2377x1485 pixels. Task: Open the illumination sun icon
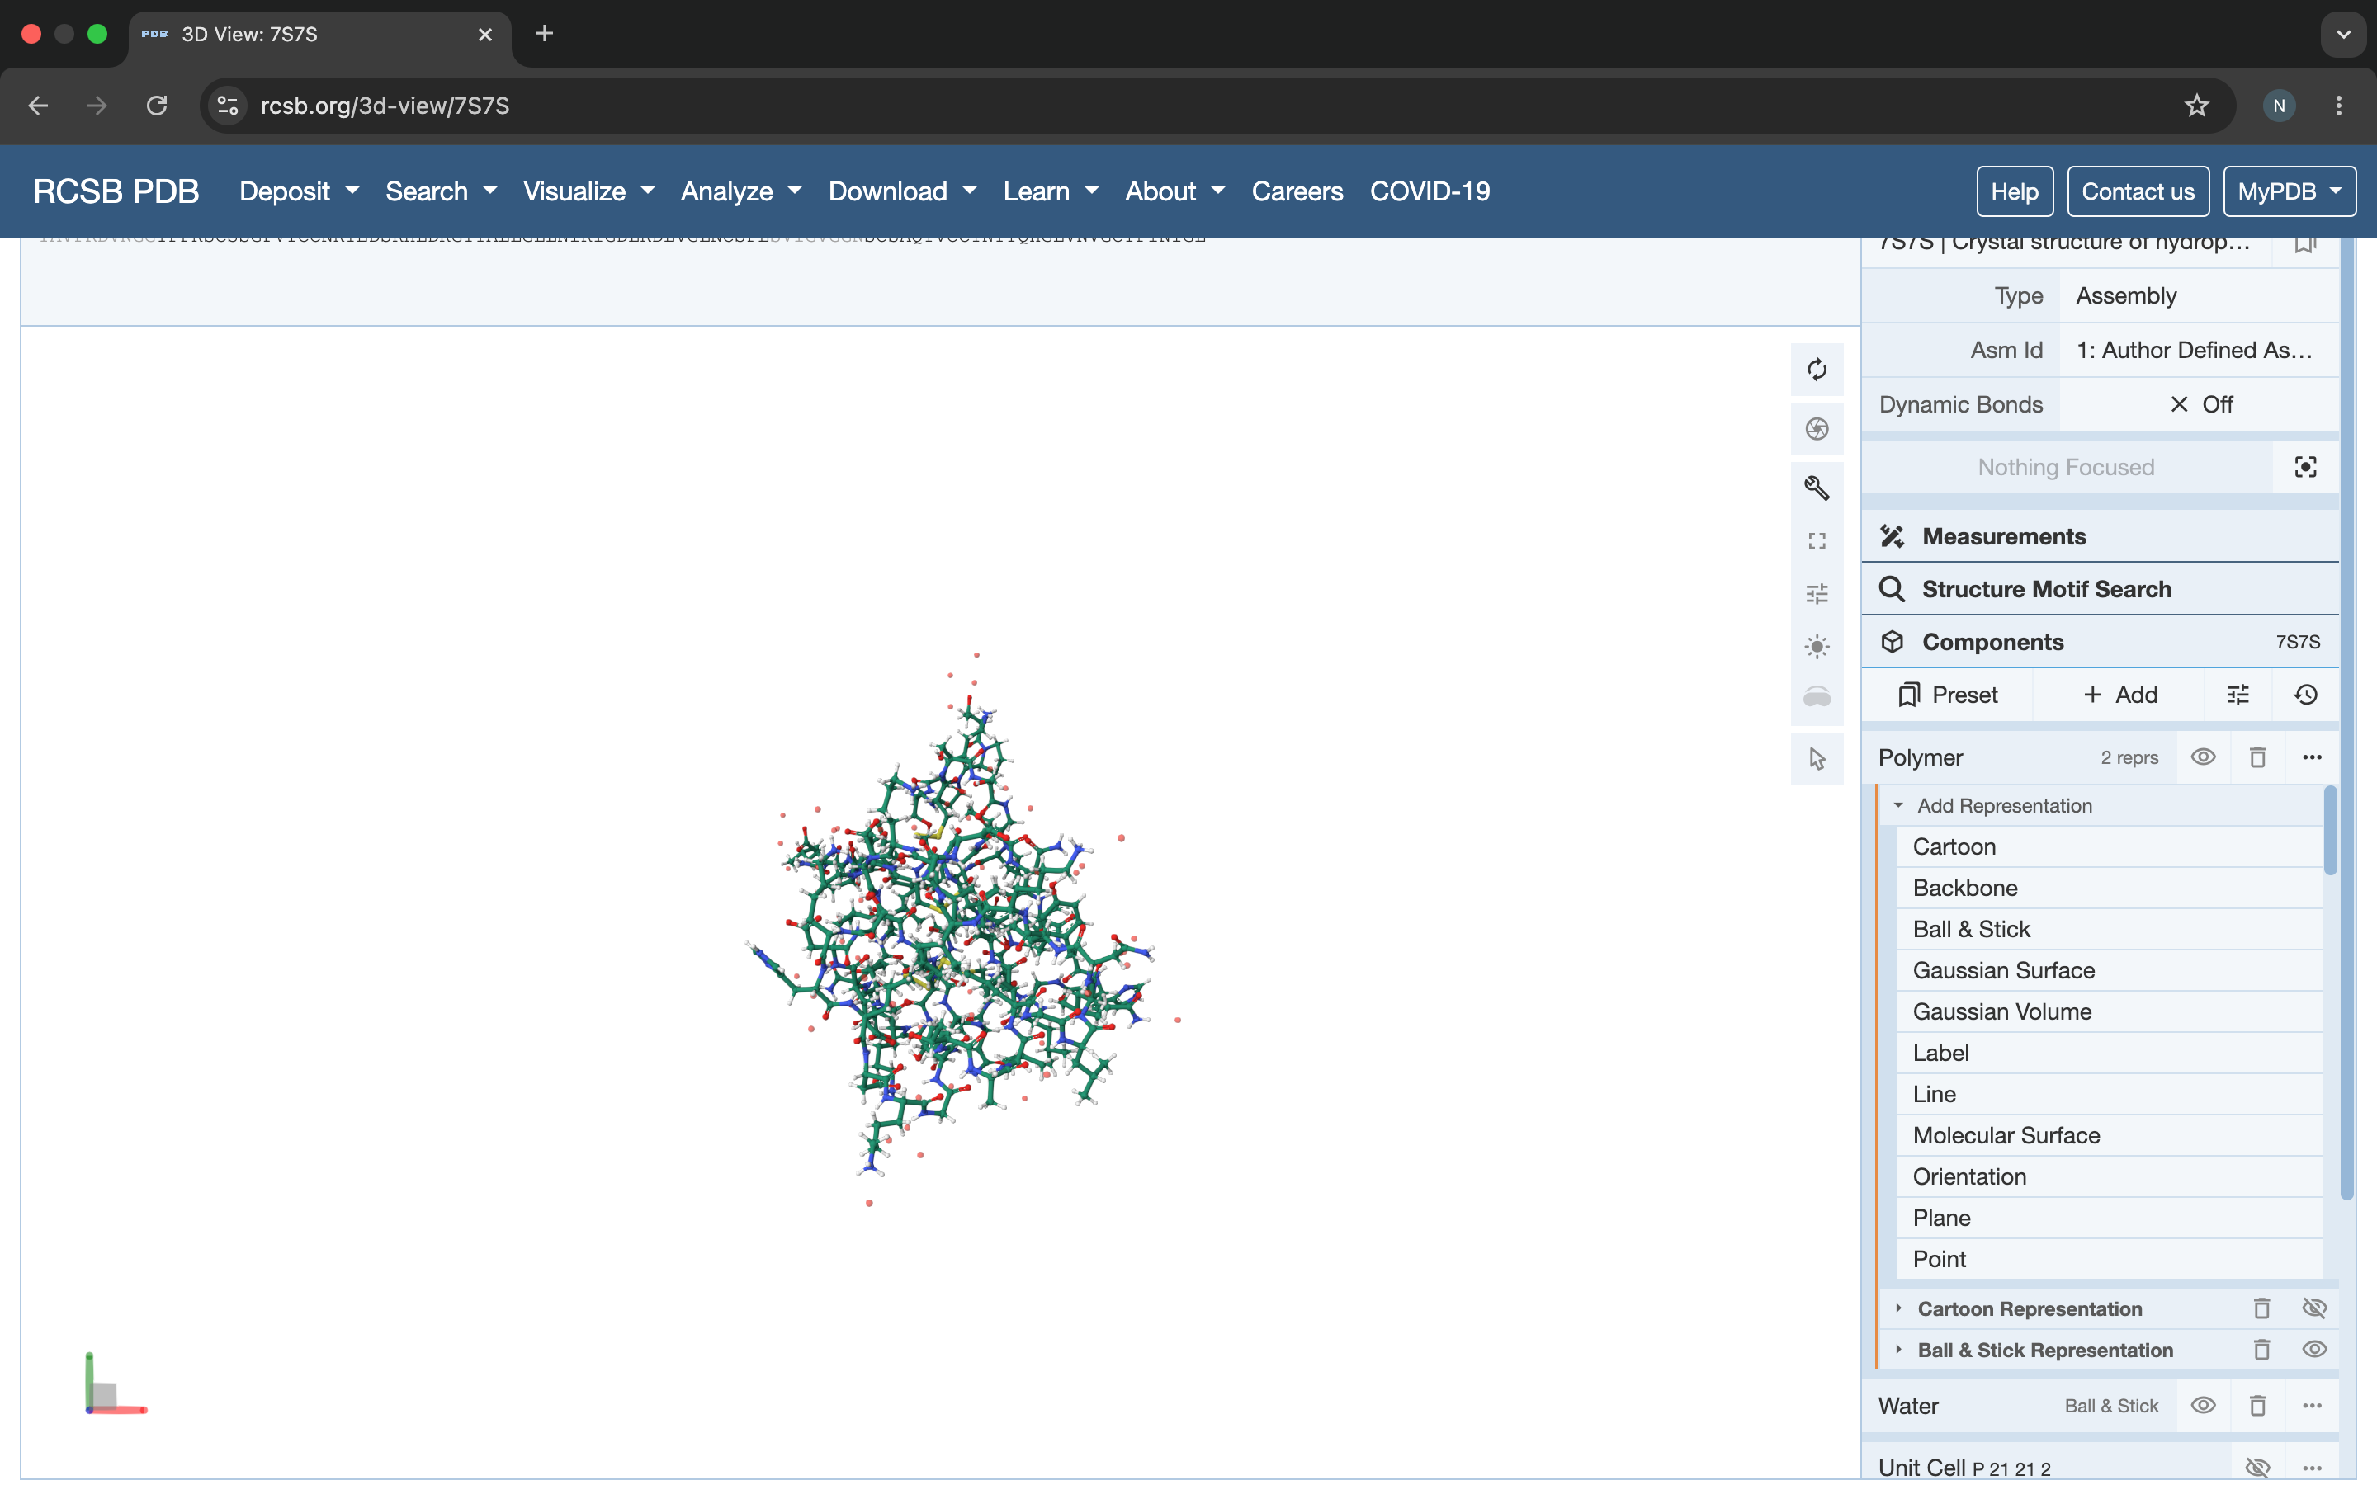click(x=1816, y=646)
